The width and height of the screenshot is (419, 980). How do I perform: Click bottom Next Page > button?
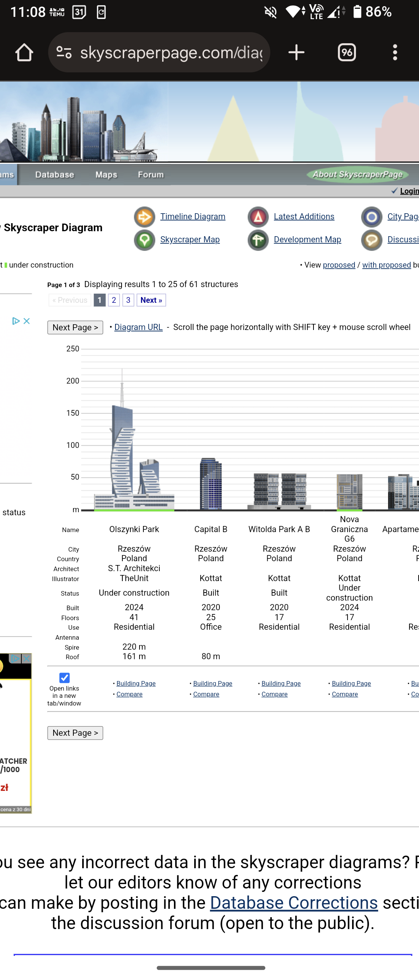(75, 733)
